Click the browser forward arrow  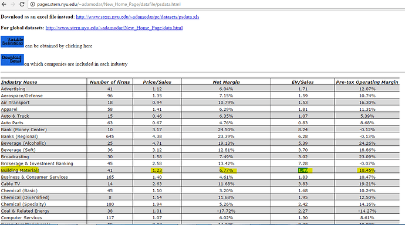tap(13, 4)
